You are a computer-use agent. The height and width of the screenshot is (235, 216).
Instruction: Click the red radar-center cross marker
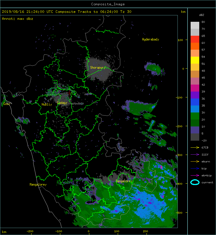point(69,93)
